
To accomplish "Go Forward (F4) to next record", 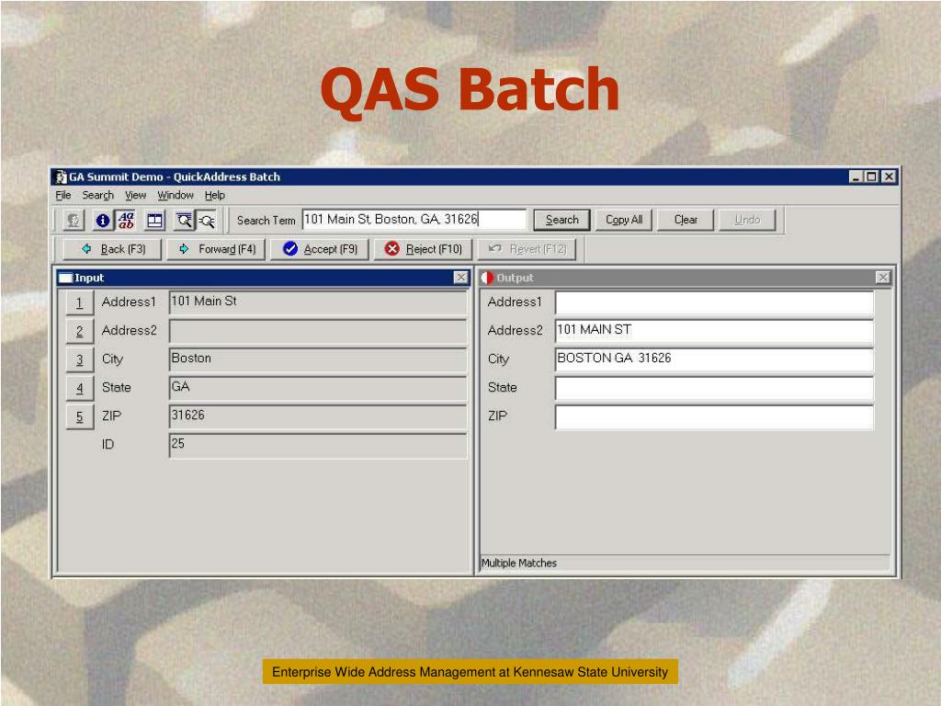I will pos(217,249).
